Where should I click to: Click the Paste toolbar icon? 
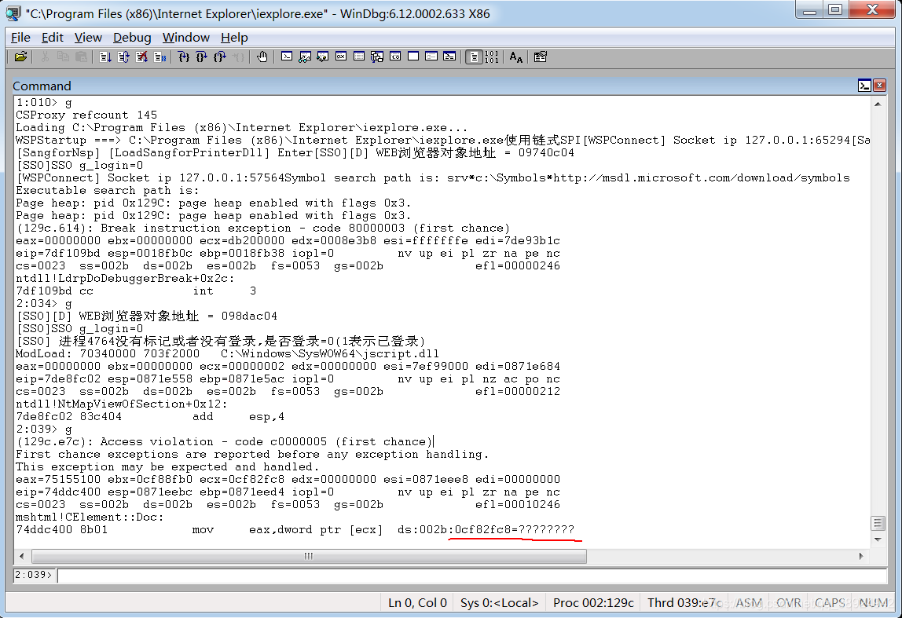click(x=82, y=57)
